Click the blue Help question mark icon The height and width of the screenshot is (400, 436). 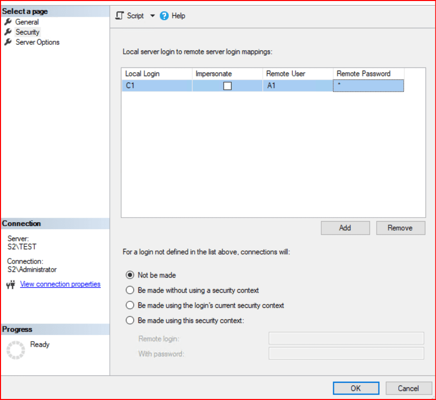click(164, 16)
